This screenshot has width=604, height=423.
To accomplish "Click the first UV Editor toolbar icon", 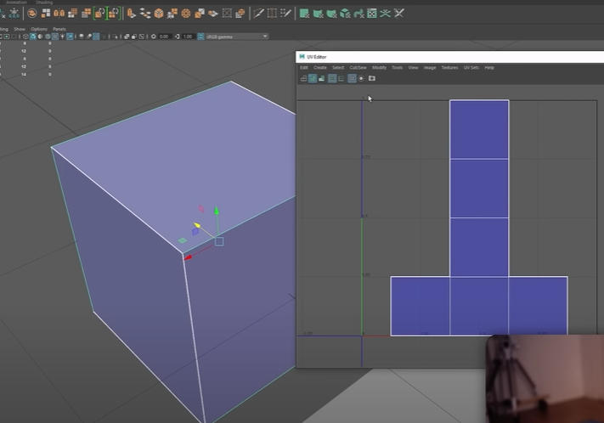I will (303, 78).
